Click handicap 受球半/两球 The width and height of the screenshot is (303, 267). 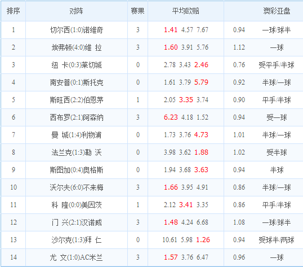pos(277,240)
